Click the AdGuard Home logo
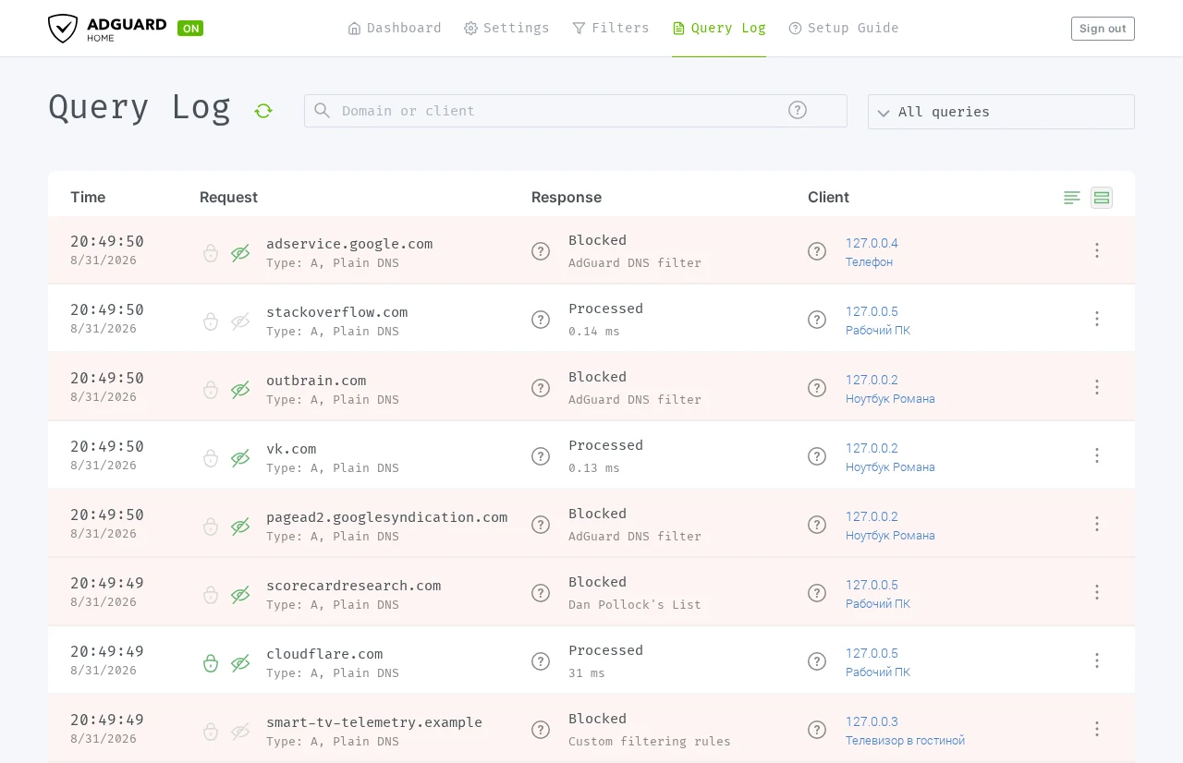Screen dimensions: 1183x763 (x=107, y=29)
